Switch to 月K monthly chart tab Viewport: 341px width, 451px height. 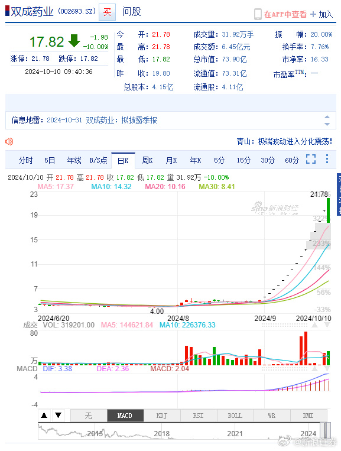tap(171, 160)
